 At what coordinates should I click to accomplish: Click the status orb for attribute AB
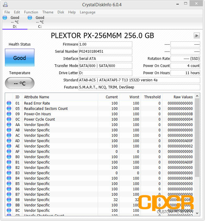point(9,130)
